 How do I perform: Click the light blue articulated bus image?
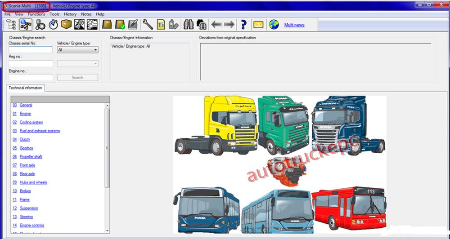[x=278, y=211]
